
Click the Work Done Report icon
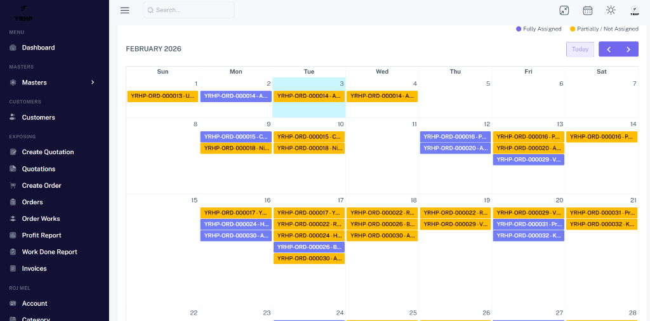pyautogui.click(x=13, y=251)
